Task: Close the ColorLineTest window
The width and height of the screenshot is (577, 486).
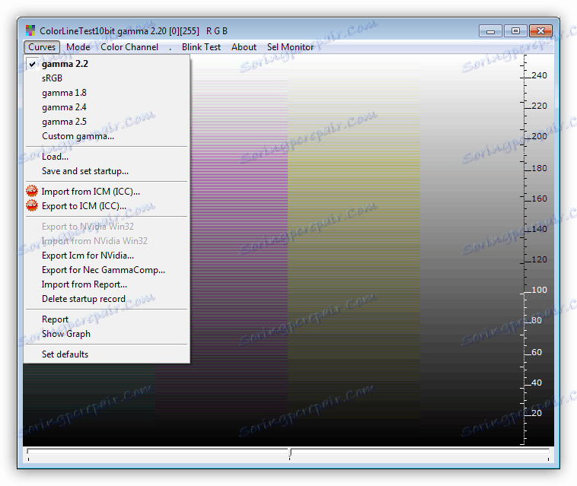Action: click(540, 31)
